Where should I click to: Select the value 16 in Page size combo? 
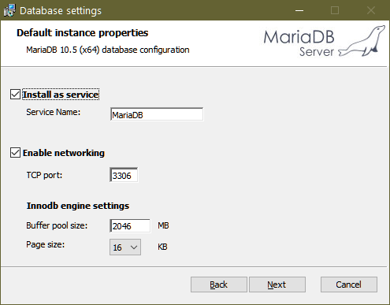117,247
